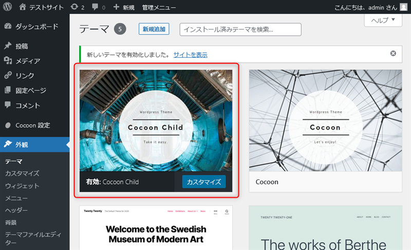Focus the インストール済みテーマを検索 search field

point(240,29)
